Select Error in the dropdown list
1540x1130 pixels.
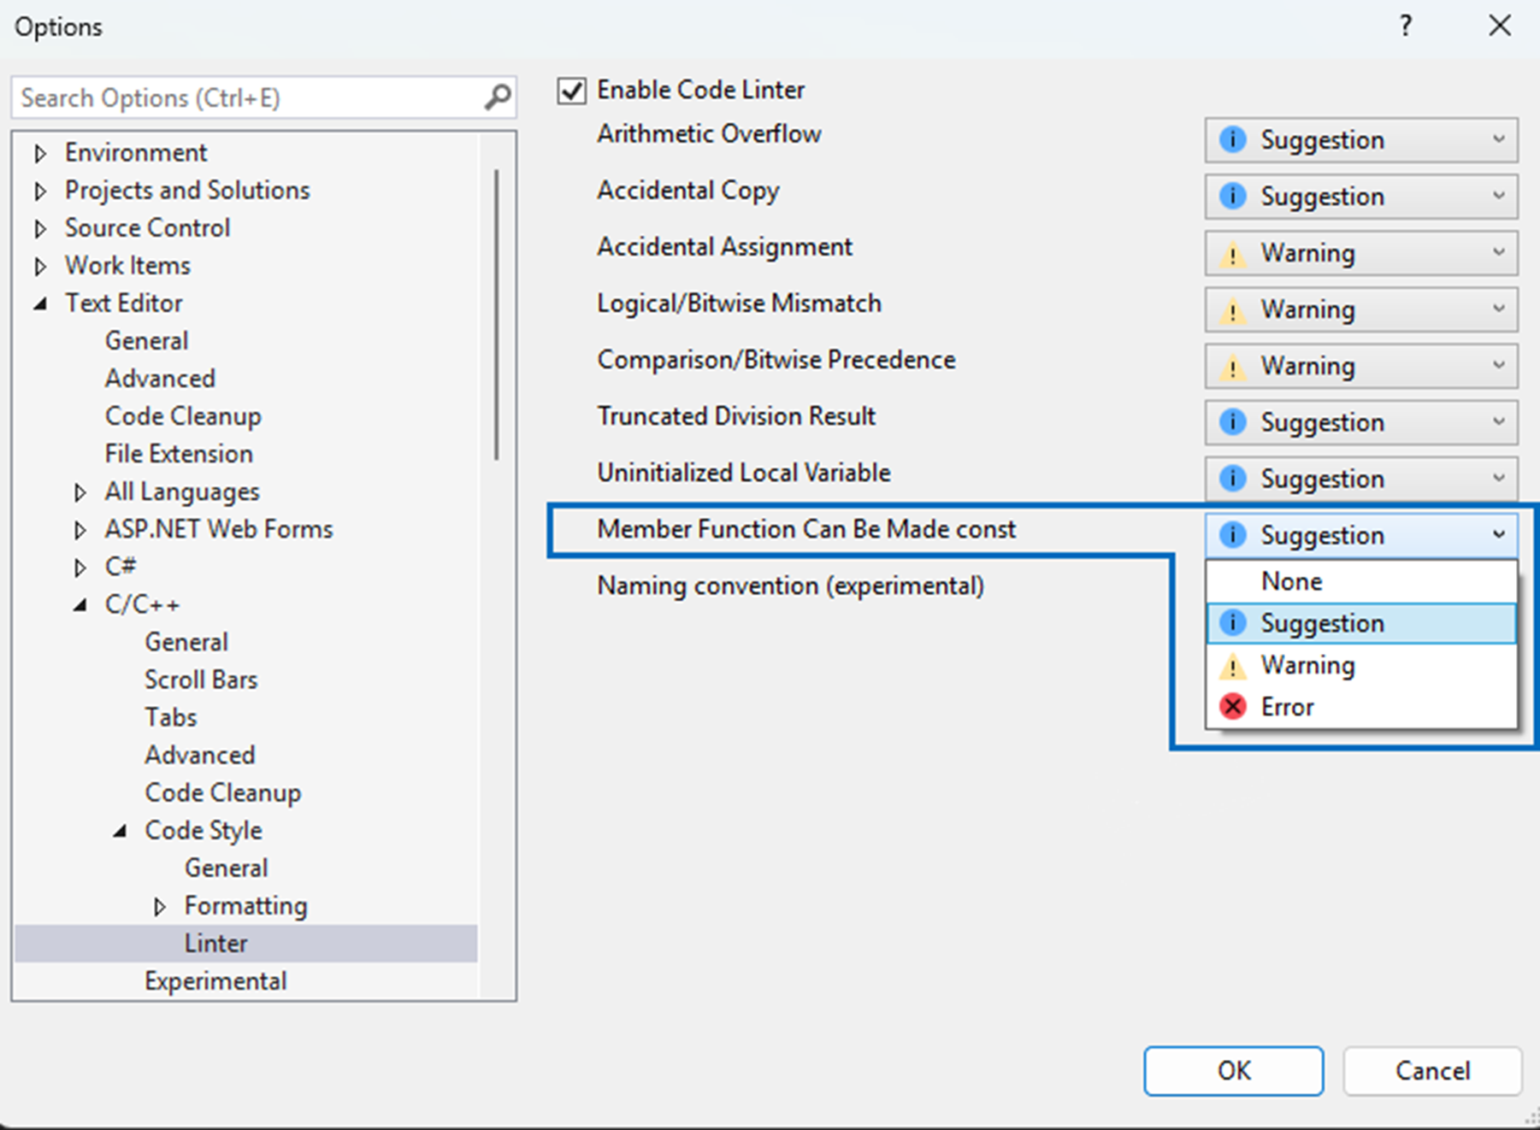coord(1361,708)
